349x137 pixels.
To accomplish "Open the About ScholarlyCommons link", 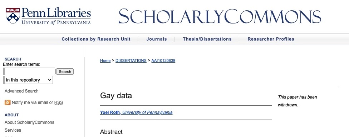I will point(29,122).
